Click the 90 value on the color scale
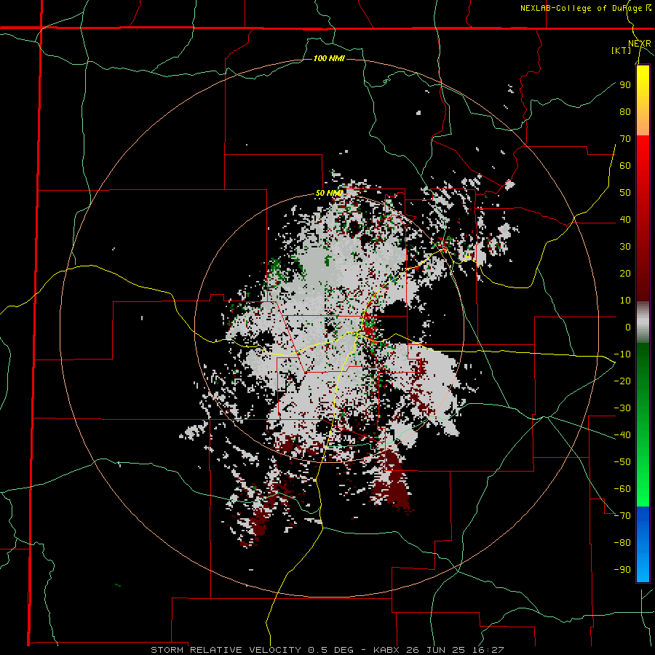Screen dimensions: 655x655 [x=625, y=85]
